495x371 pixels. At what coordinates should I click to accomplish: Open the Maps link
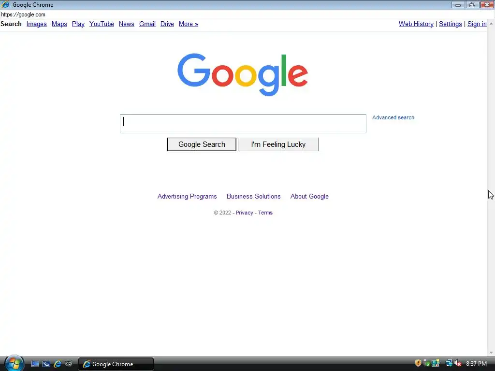coord(59,24)
